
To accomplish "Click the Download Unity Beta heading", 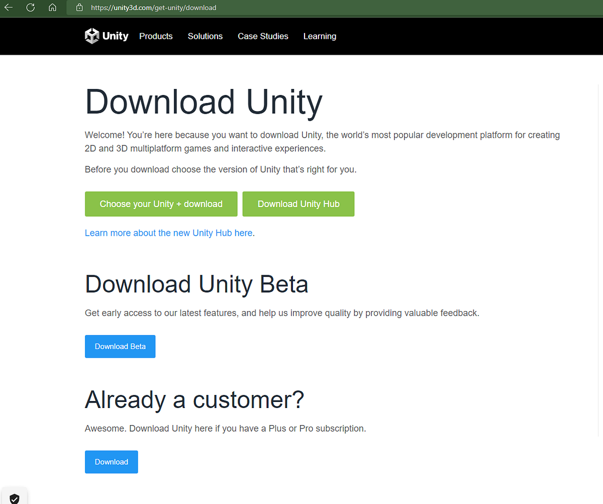I will [x=196, y=284].
